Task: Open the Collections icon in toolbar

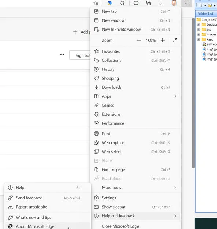Action: (149, 3)
